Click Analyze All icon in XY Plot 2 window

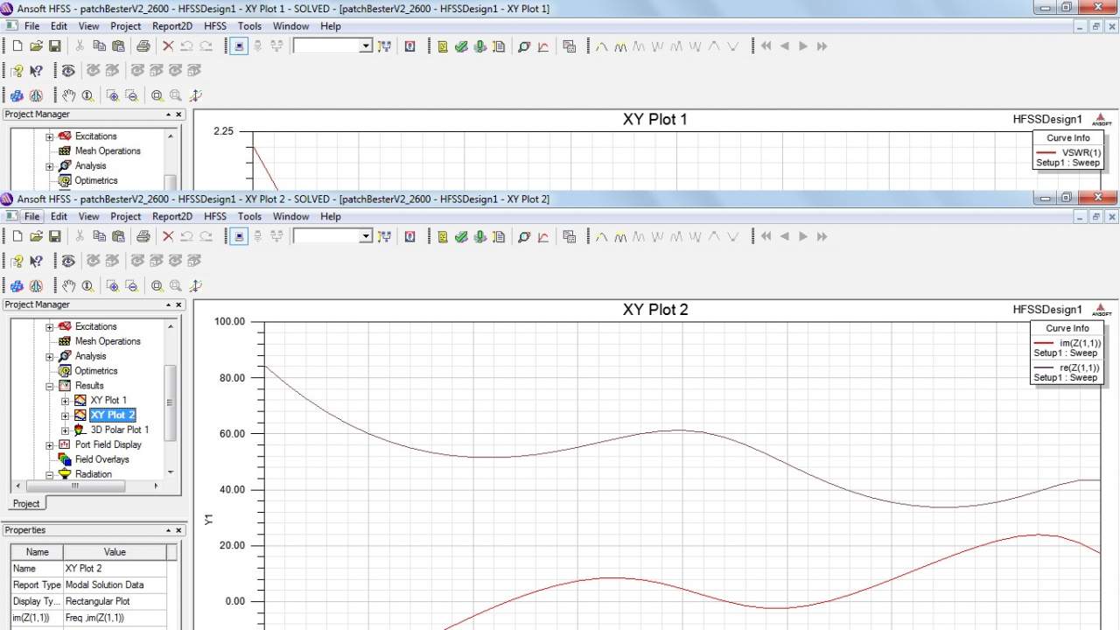479,236
